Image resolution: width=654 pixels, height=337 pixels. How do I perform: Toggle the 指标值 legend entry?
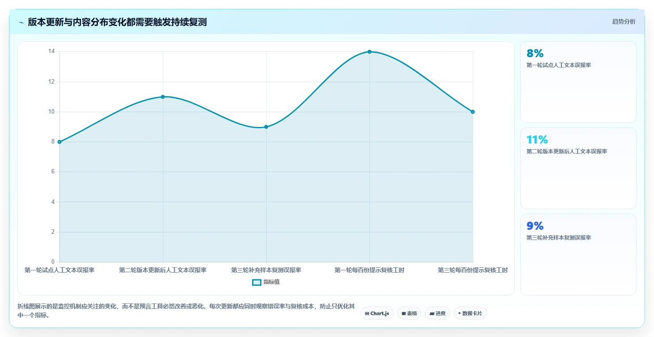[266, 282]
